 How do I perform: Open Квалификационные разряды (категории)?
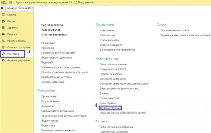coord(64,116)
